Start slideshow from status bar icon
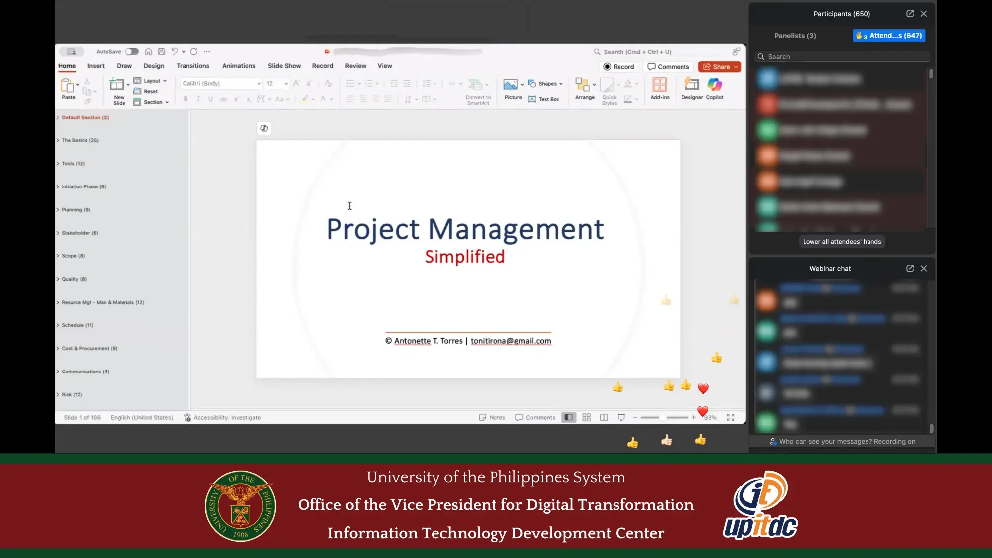 pyautogui.click(x=621, y=417)
